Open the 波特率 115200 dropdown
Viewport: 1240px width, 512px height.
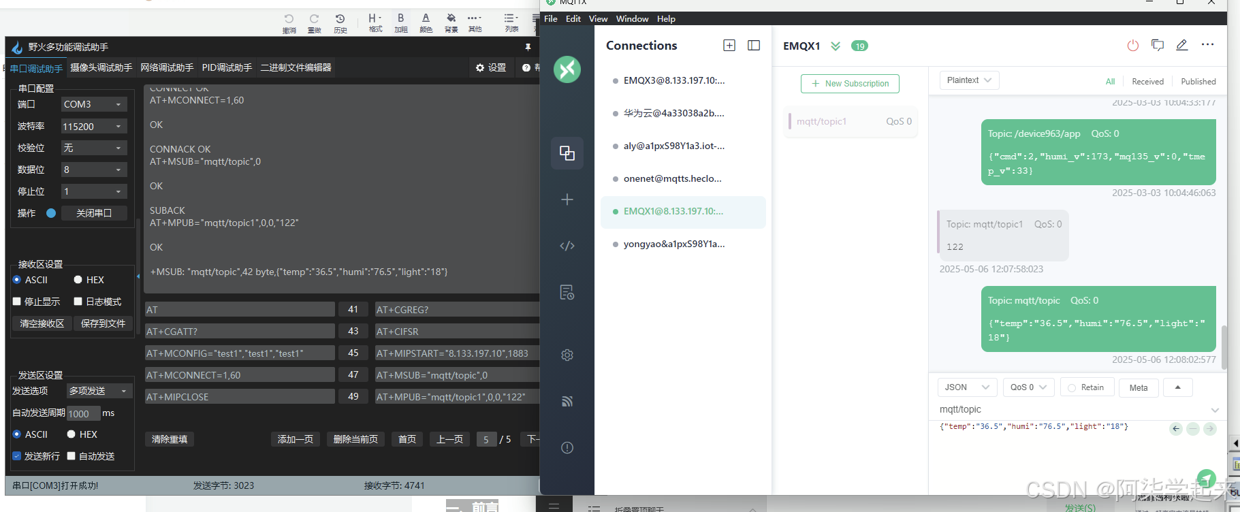pyautogui.click(x=94, y=126)
